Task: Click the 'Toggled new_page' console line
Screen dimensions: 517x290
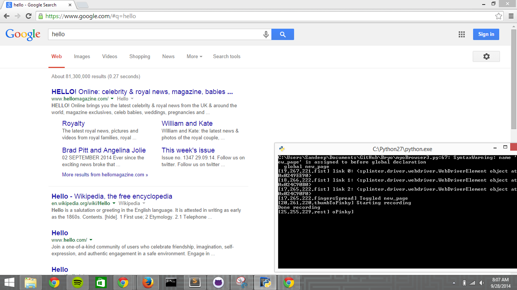Action: click(384, 198)
